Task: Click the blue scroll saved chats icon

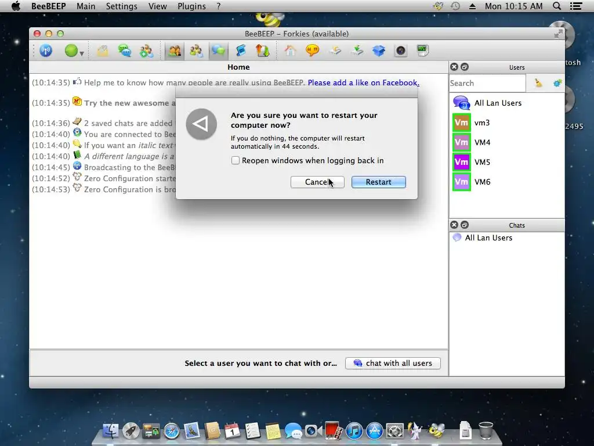Action: tap(241, 51)
